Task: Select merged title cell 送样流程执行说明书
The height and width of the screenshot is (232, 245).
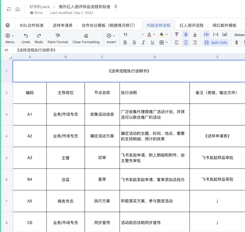Action: click(x=129, y=71)
